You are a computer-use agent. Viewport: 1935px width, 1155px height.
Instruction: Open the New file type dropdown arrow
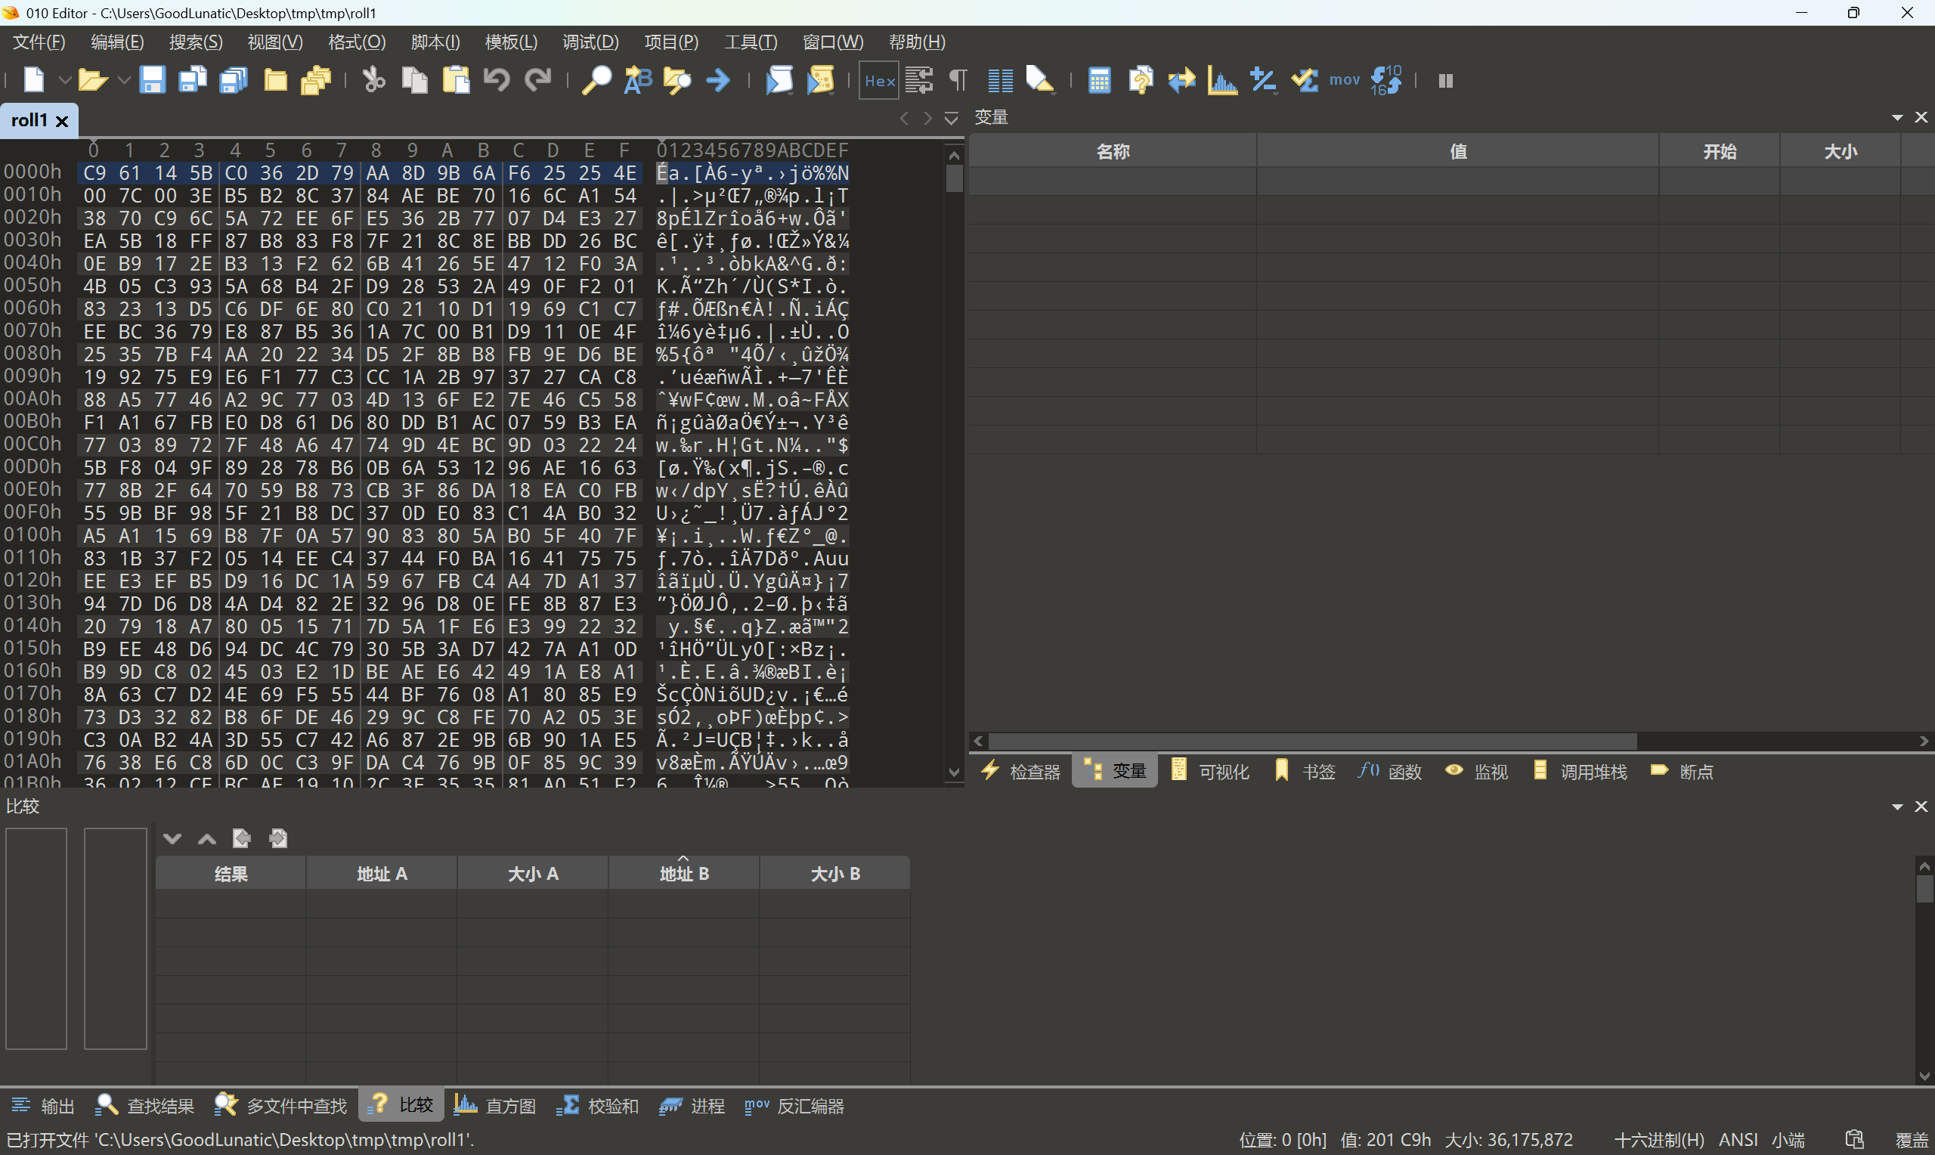pyautogui.click(x=64, y=80)
